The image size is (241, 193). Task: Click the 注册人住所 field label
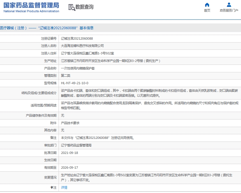tap(49, 53)
